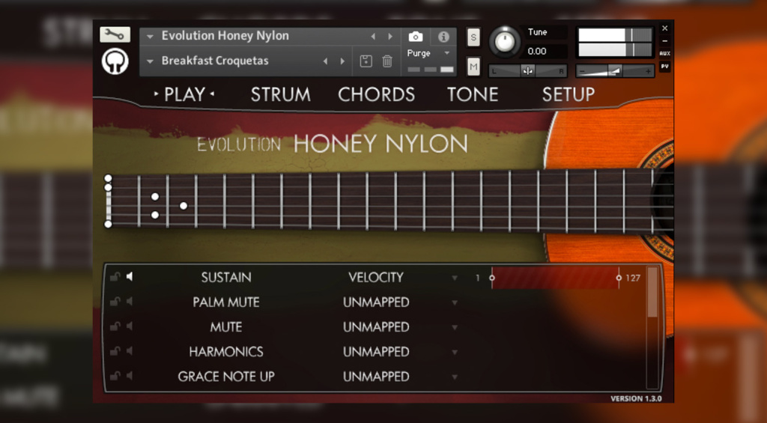Expand the HARMONICS mapping dropdown arrow
Image resolution: width=767 pixels, height=423 pixels.
click(x=455, y=352)
